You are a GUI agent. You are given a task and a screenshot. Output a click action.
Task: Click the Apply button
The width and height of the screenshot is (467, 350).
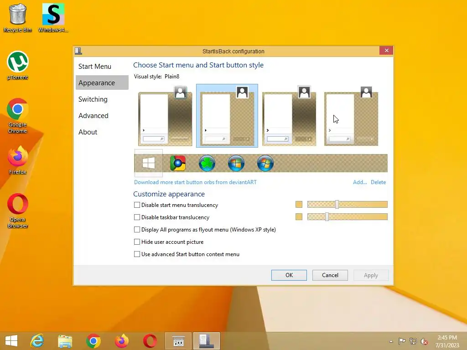click(x=371, y=275)
